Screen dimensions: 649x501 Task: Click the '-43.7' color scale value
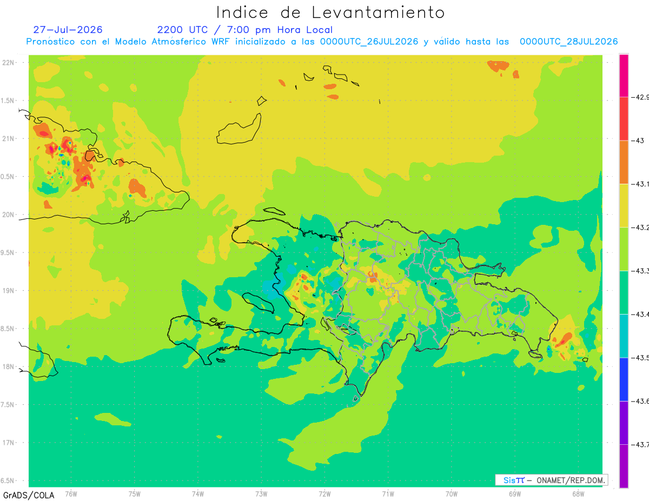(640, 444)
